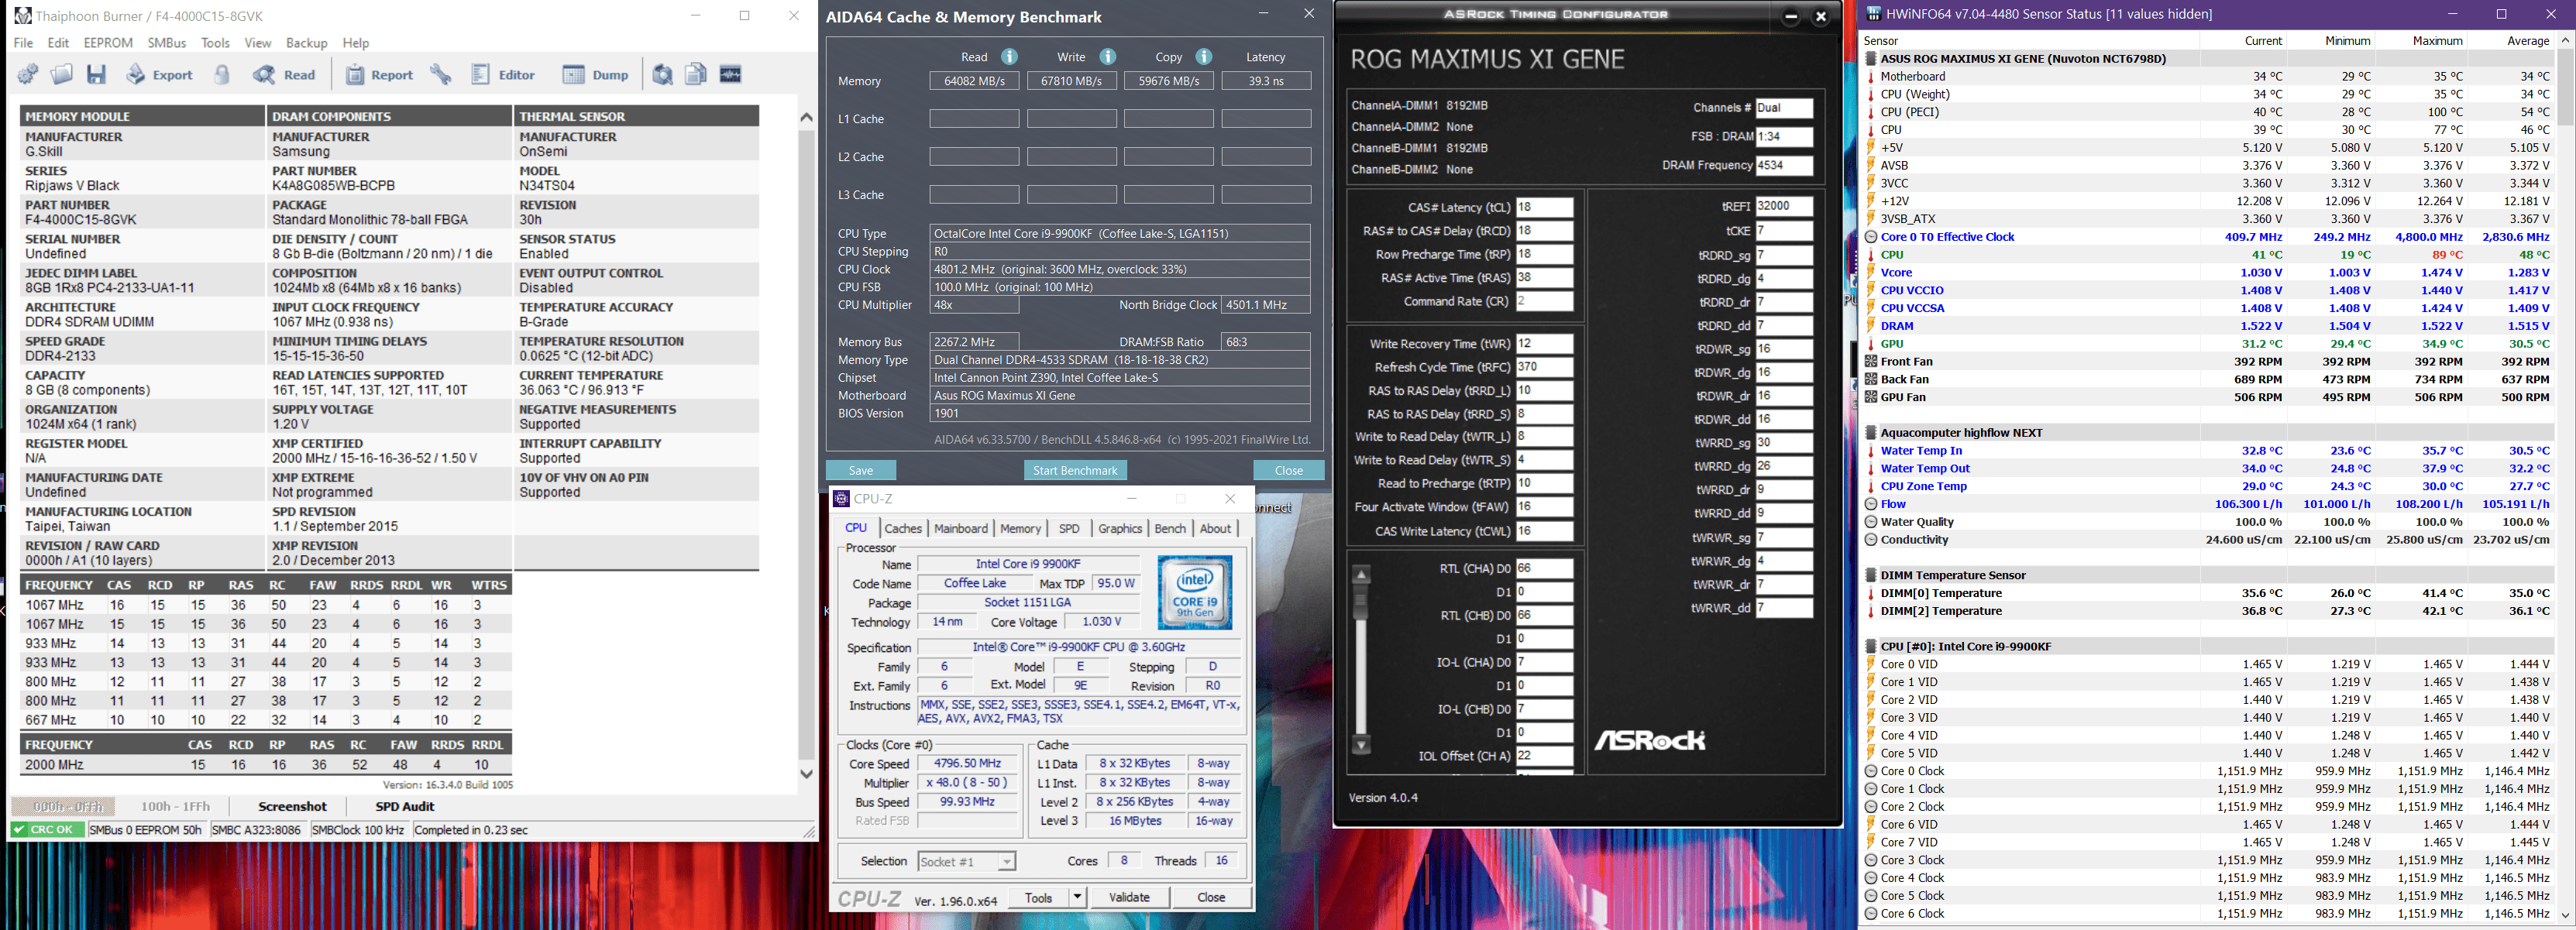Click the Thaiphoon report scroll up arrow
Viewport: 2576px width, 930px height.
806,117
